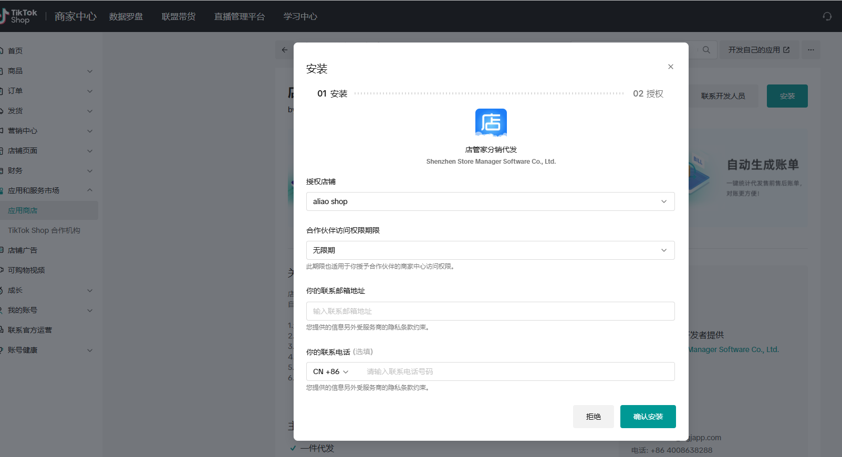Image resolution: width=842 pixels, height=457 pixels.
Task: Click the 开发自己的应用 button
Action: [x=759, y=50]
